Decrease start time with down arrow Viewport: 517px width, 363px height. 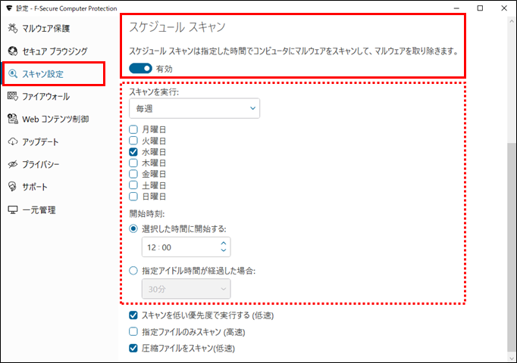(x=223, y=250)
